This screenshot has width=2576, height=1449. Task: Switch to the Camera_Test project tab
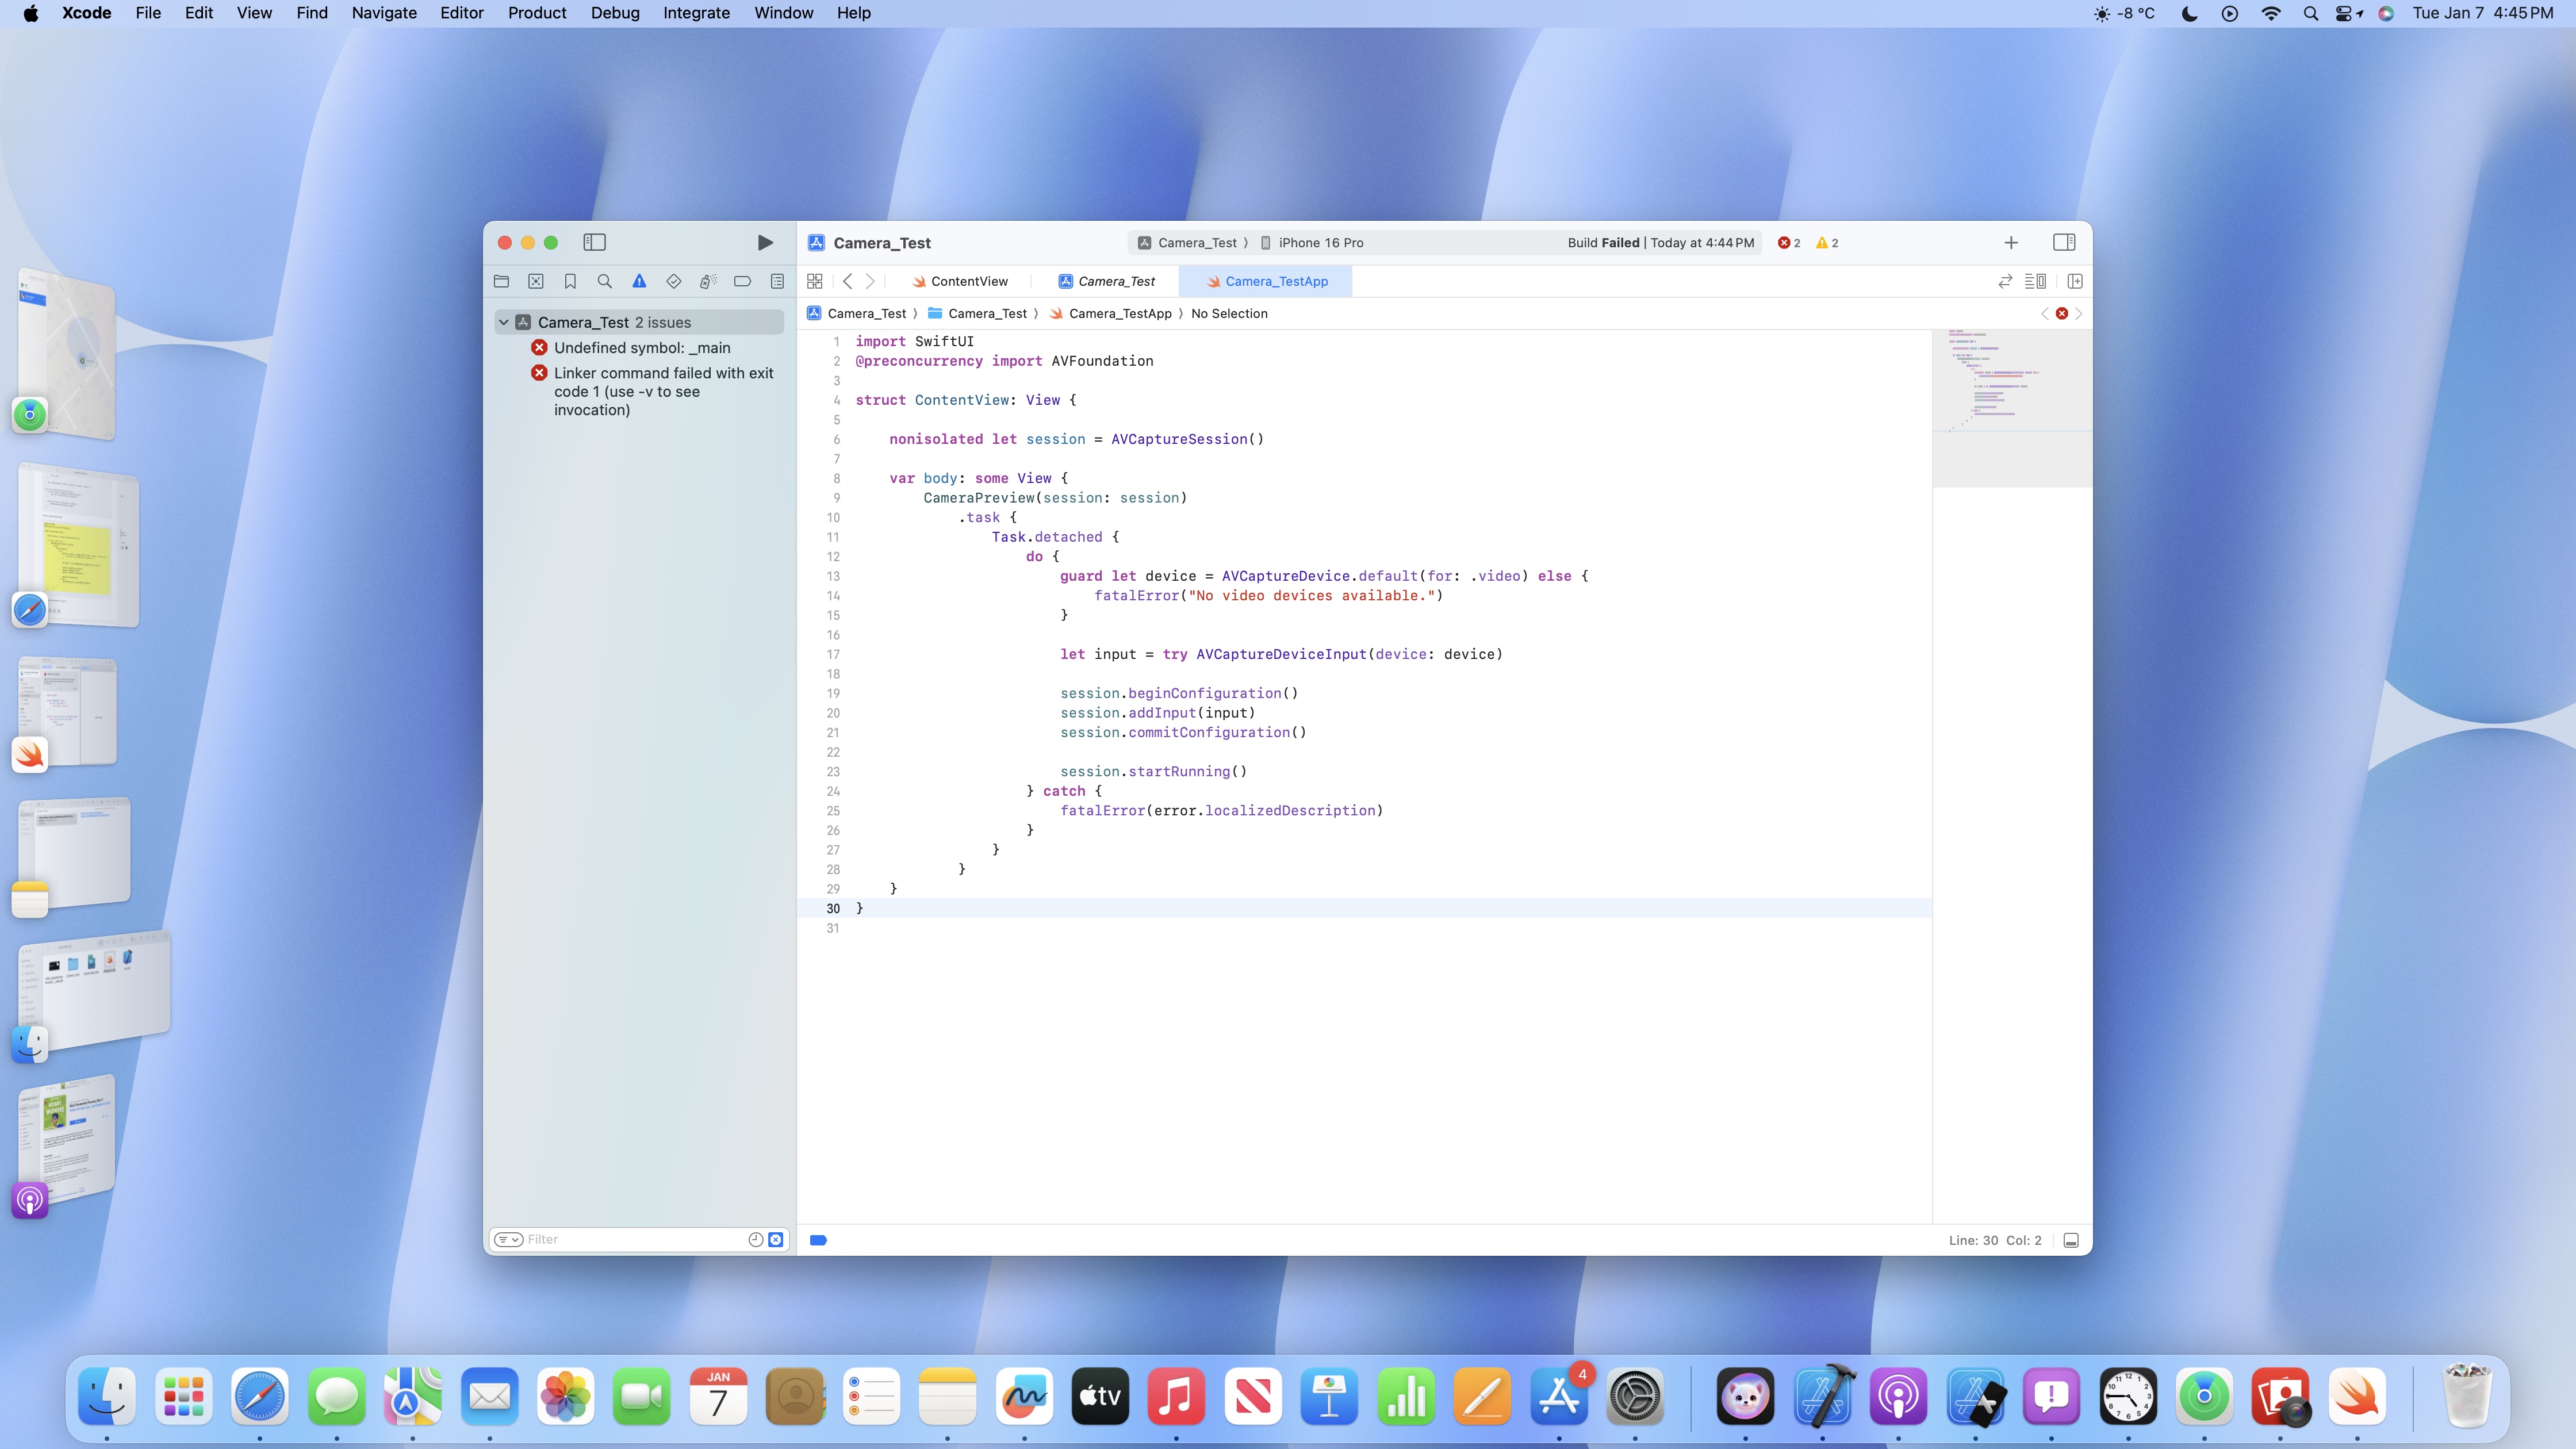1106,281
